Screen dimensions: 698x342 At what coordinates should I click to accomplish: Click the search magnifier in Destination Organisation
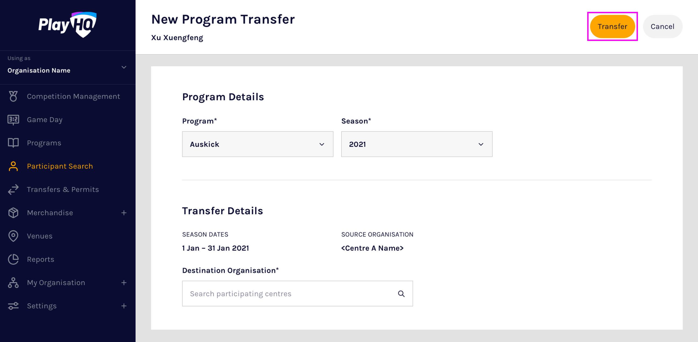pyautogui.click(x=401, y=294)
